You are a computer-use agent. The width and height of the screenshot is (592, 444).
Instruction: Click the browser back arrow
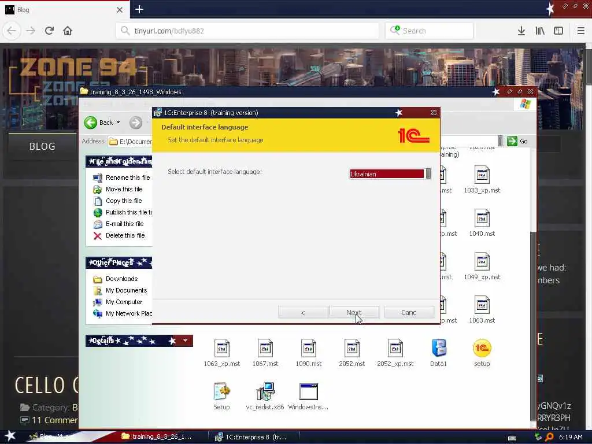tap(12, 31)
